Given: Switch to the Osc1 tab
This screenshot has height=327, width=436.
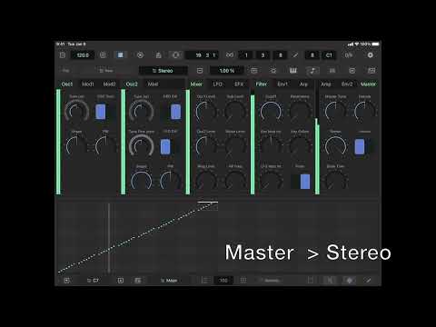Looking at the screenshot, I should click(x=67, y=84).
